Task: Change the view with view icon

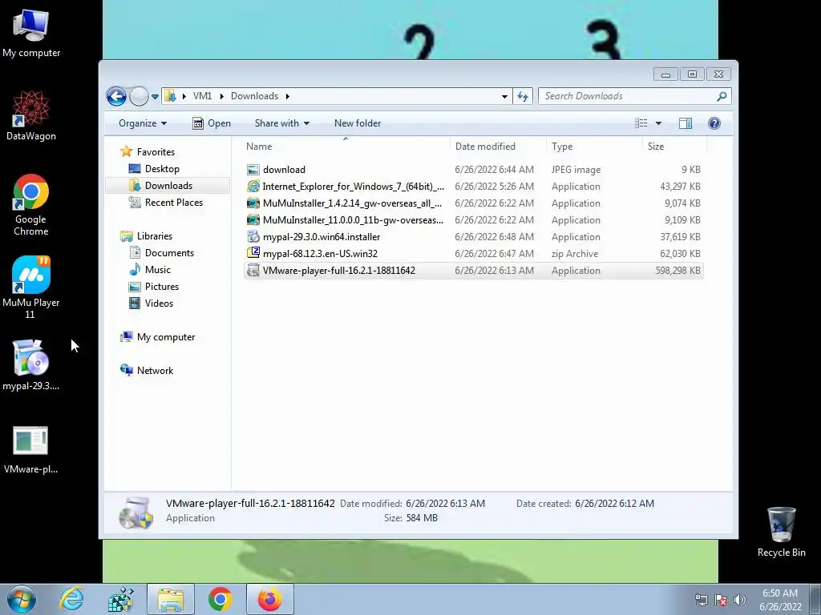Action: click(x=641, y=123)
